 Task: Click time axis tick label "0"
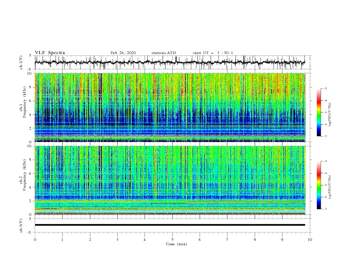click(35, 240)
